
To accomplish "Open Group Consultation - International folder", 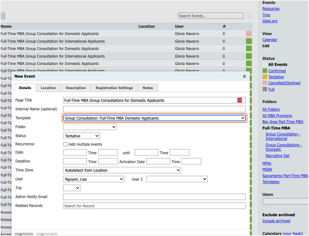I will 283,136.
